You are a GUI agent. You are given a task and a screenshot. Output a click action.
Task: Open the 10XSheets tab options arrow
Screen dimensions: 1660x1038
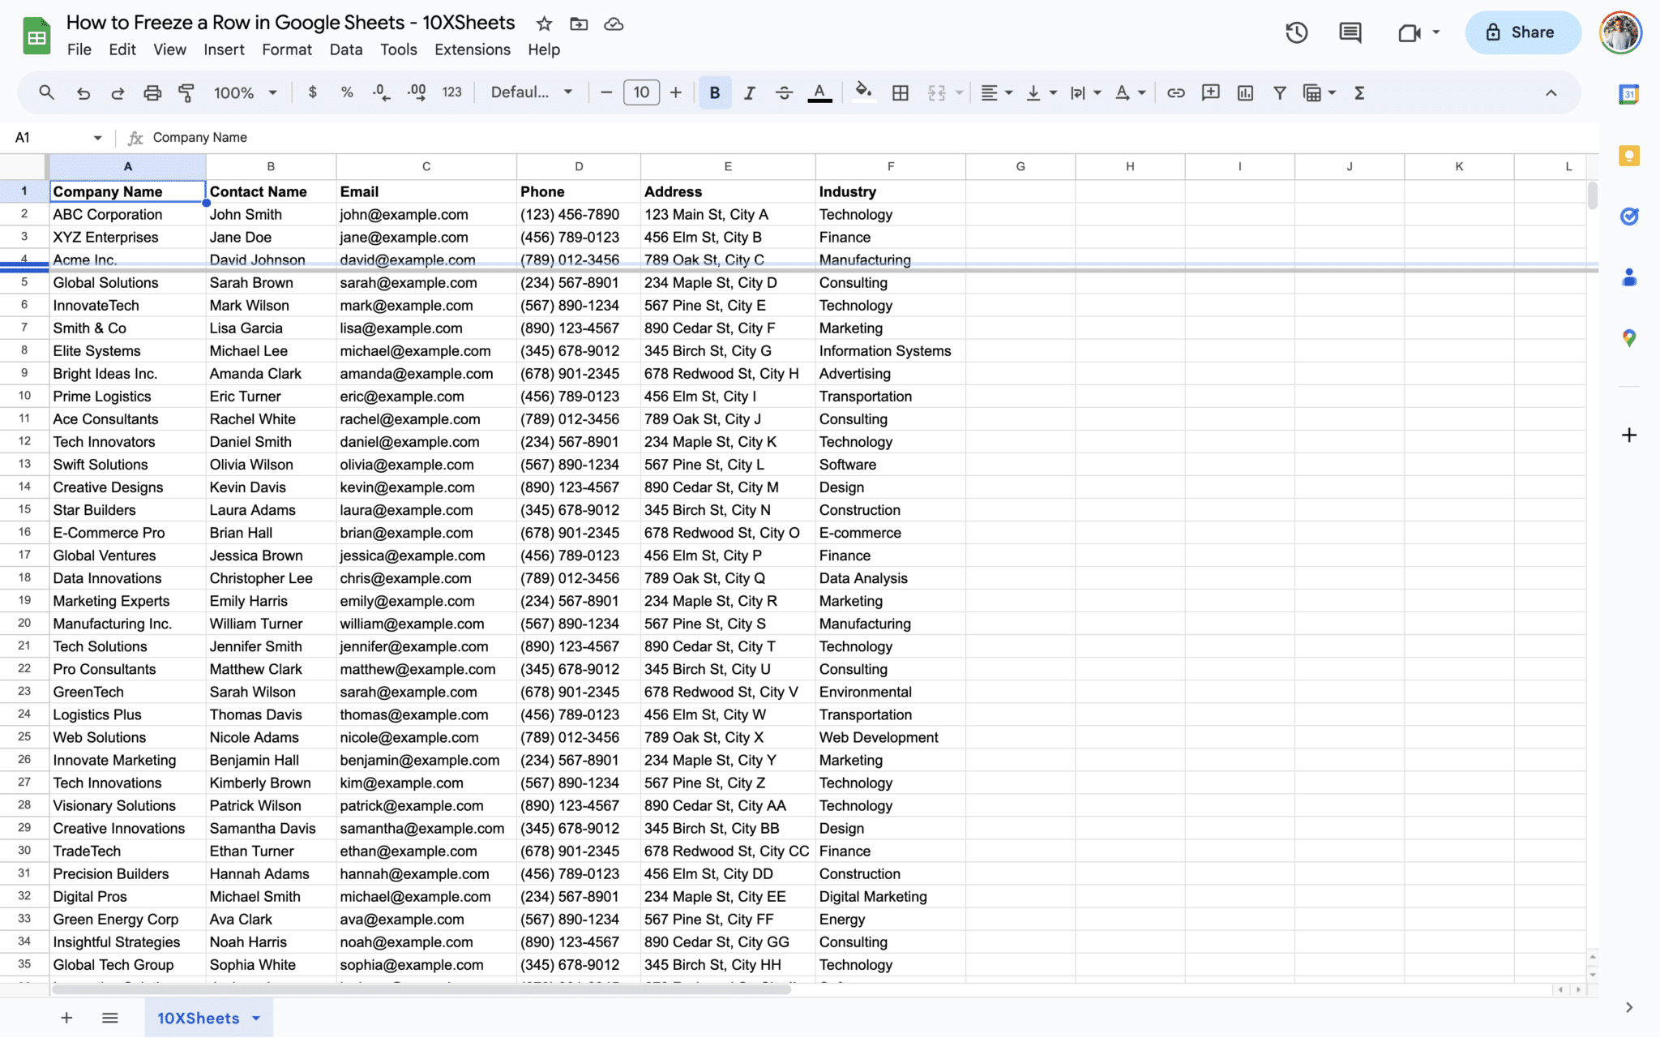pyautogui.click(x=256, y=1018)
